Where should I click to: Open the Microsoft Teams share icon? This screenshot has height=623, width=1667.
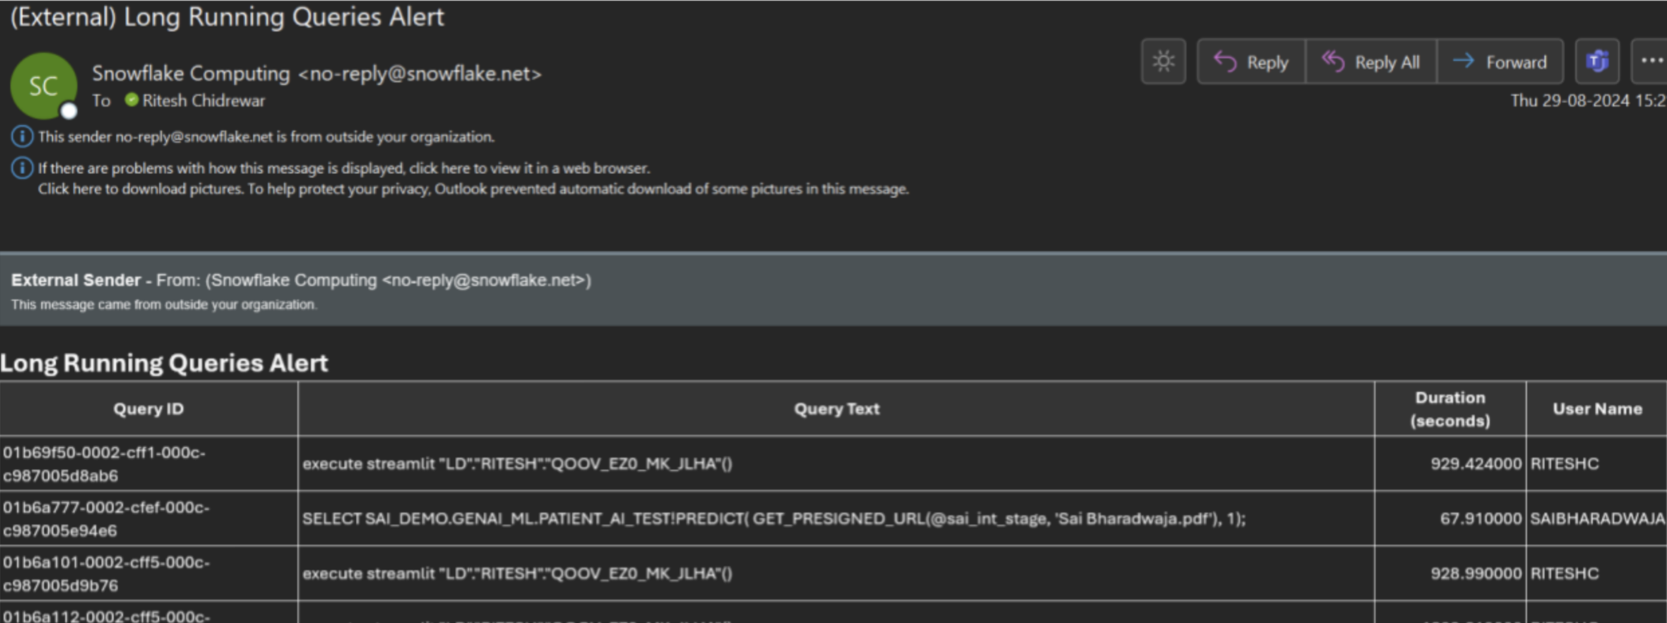point(1597,62)
